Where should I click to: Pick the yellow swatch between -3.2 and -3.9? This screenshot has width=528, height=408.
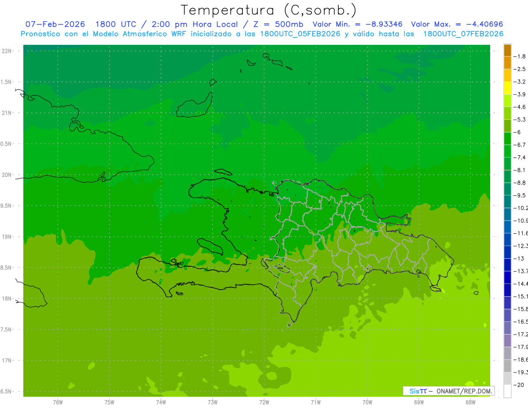point(507,88)
